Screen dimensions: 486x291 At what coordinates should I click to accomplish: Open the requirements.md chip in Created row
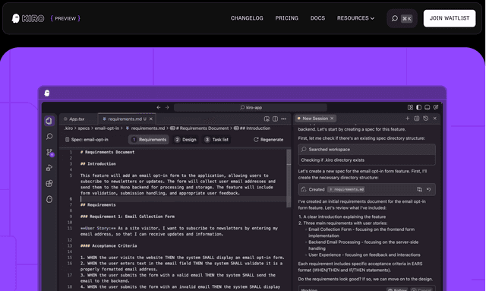click(x=346, y=189)
